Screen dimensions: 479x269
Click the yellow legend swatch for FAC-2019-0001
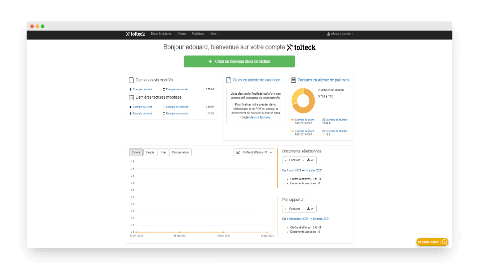coord(292,131)
